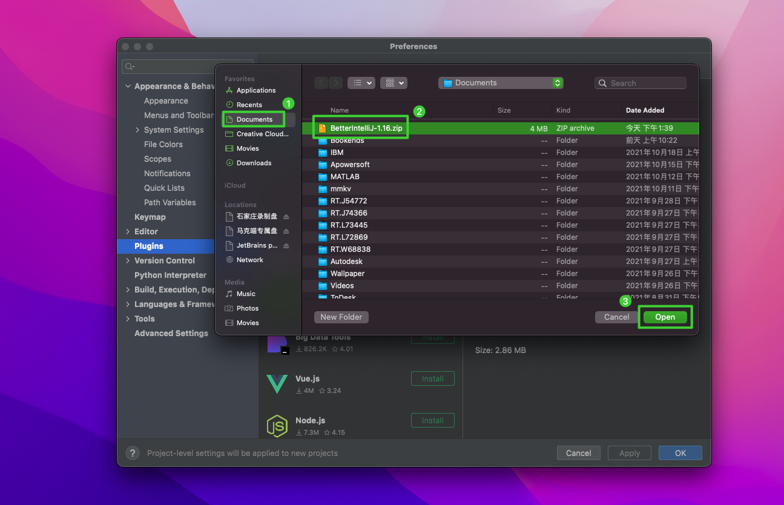Image resolution: width=784 pixels, height=505 pixels.
Task: Sort by Name column header
Action: point(340,110)
